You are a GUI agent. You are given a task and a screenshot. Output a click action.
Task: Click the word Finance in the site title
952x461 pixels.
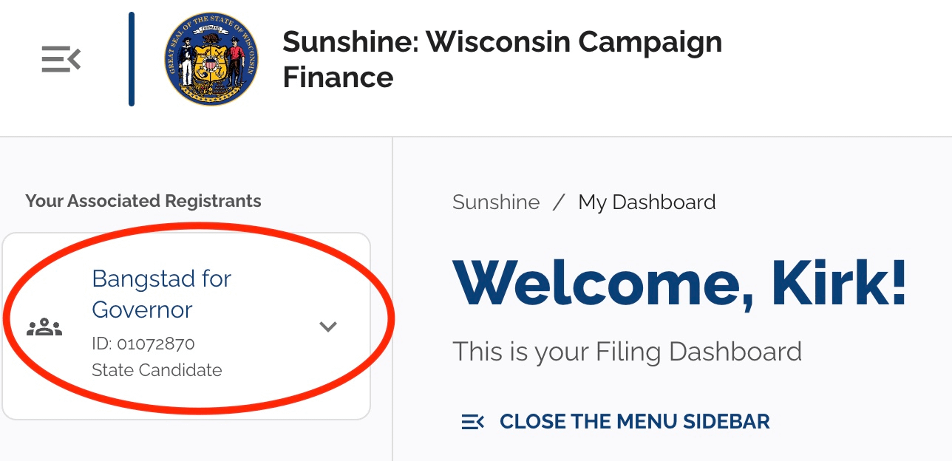[338, 77]
